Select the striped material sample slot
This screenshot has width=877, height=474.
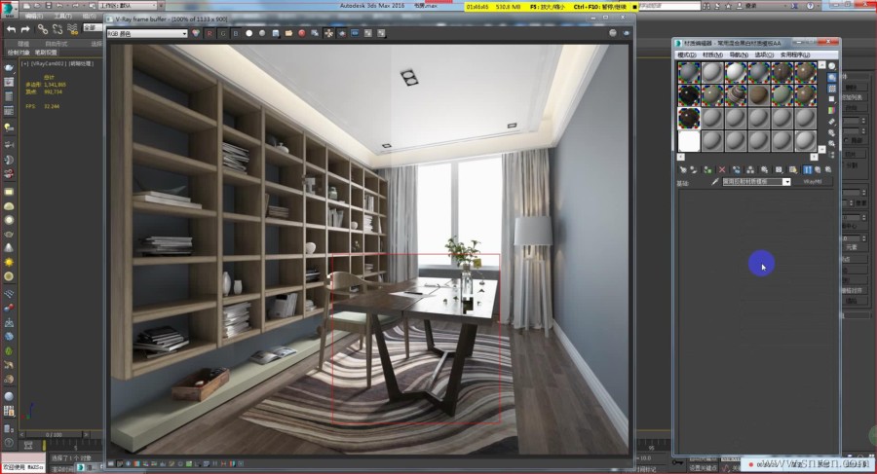pyautogui.click(x=736, y=95)
